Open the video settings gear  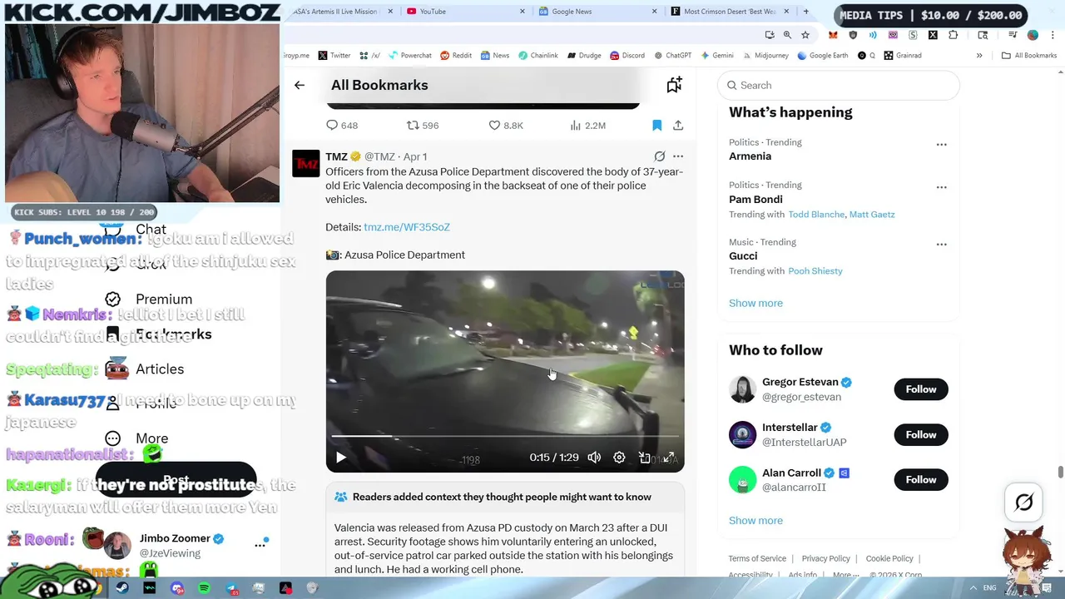pos(619,458)
